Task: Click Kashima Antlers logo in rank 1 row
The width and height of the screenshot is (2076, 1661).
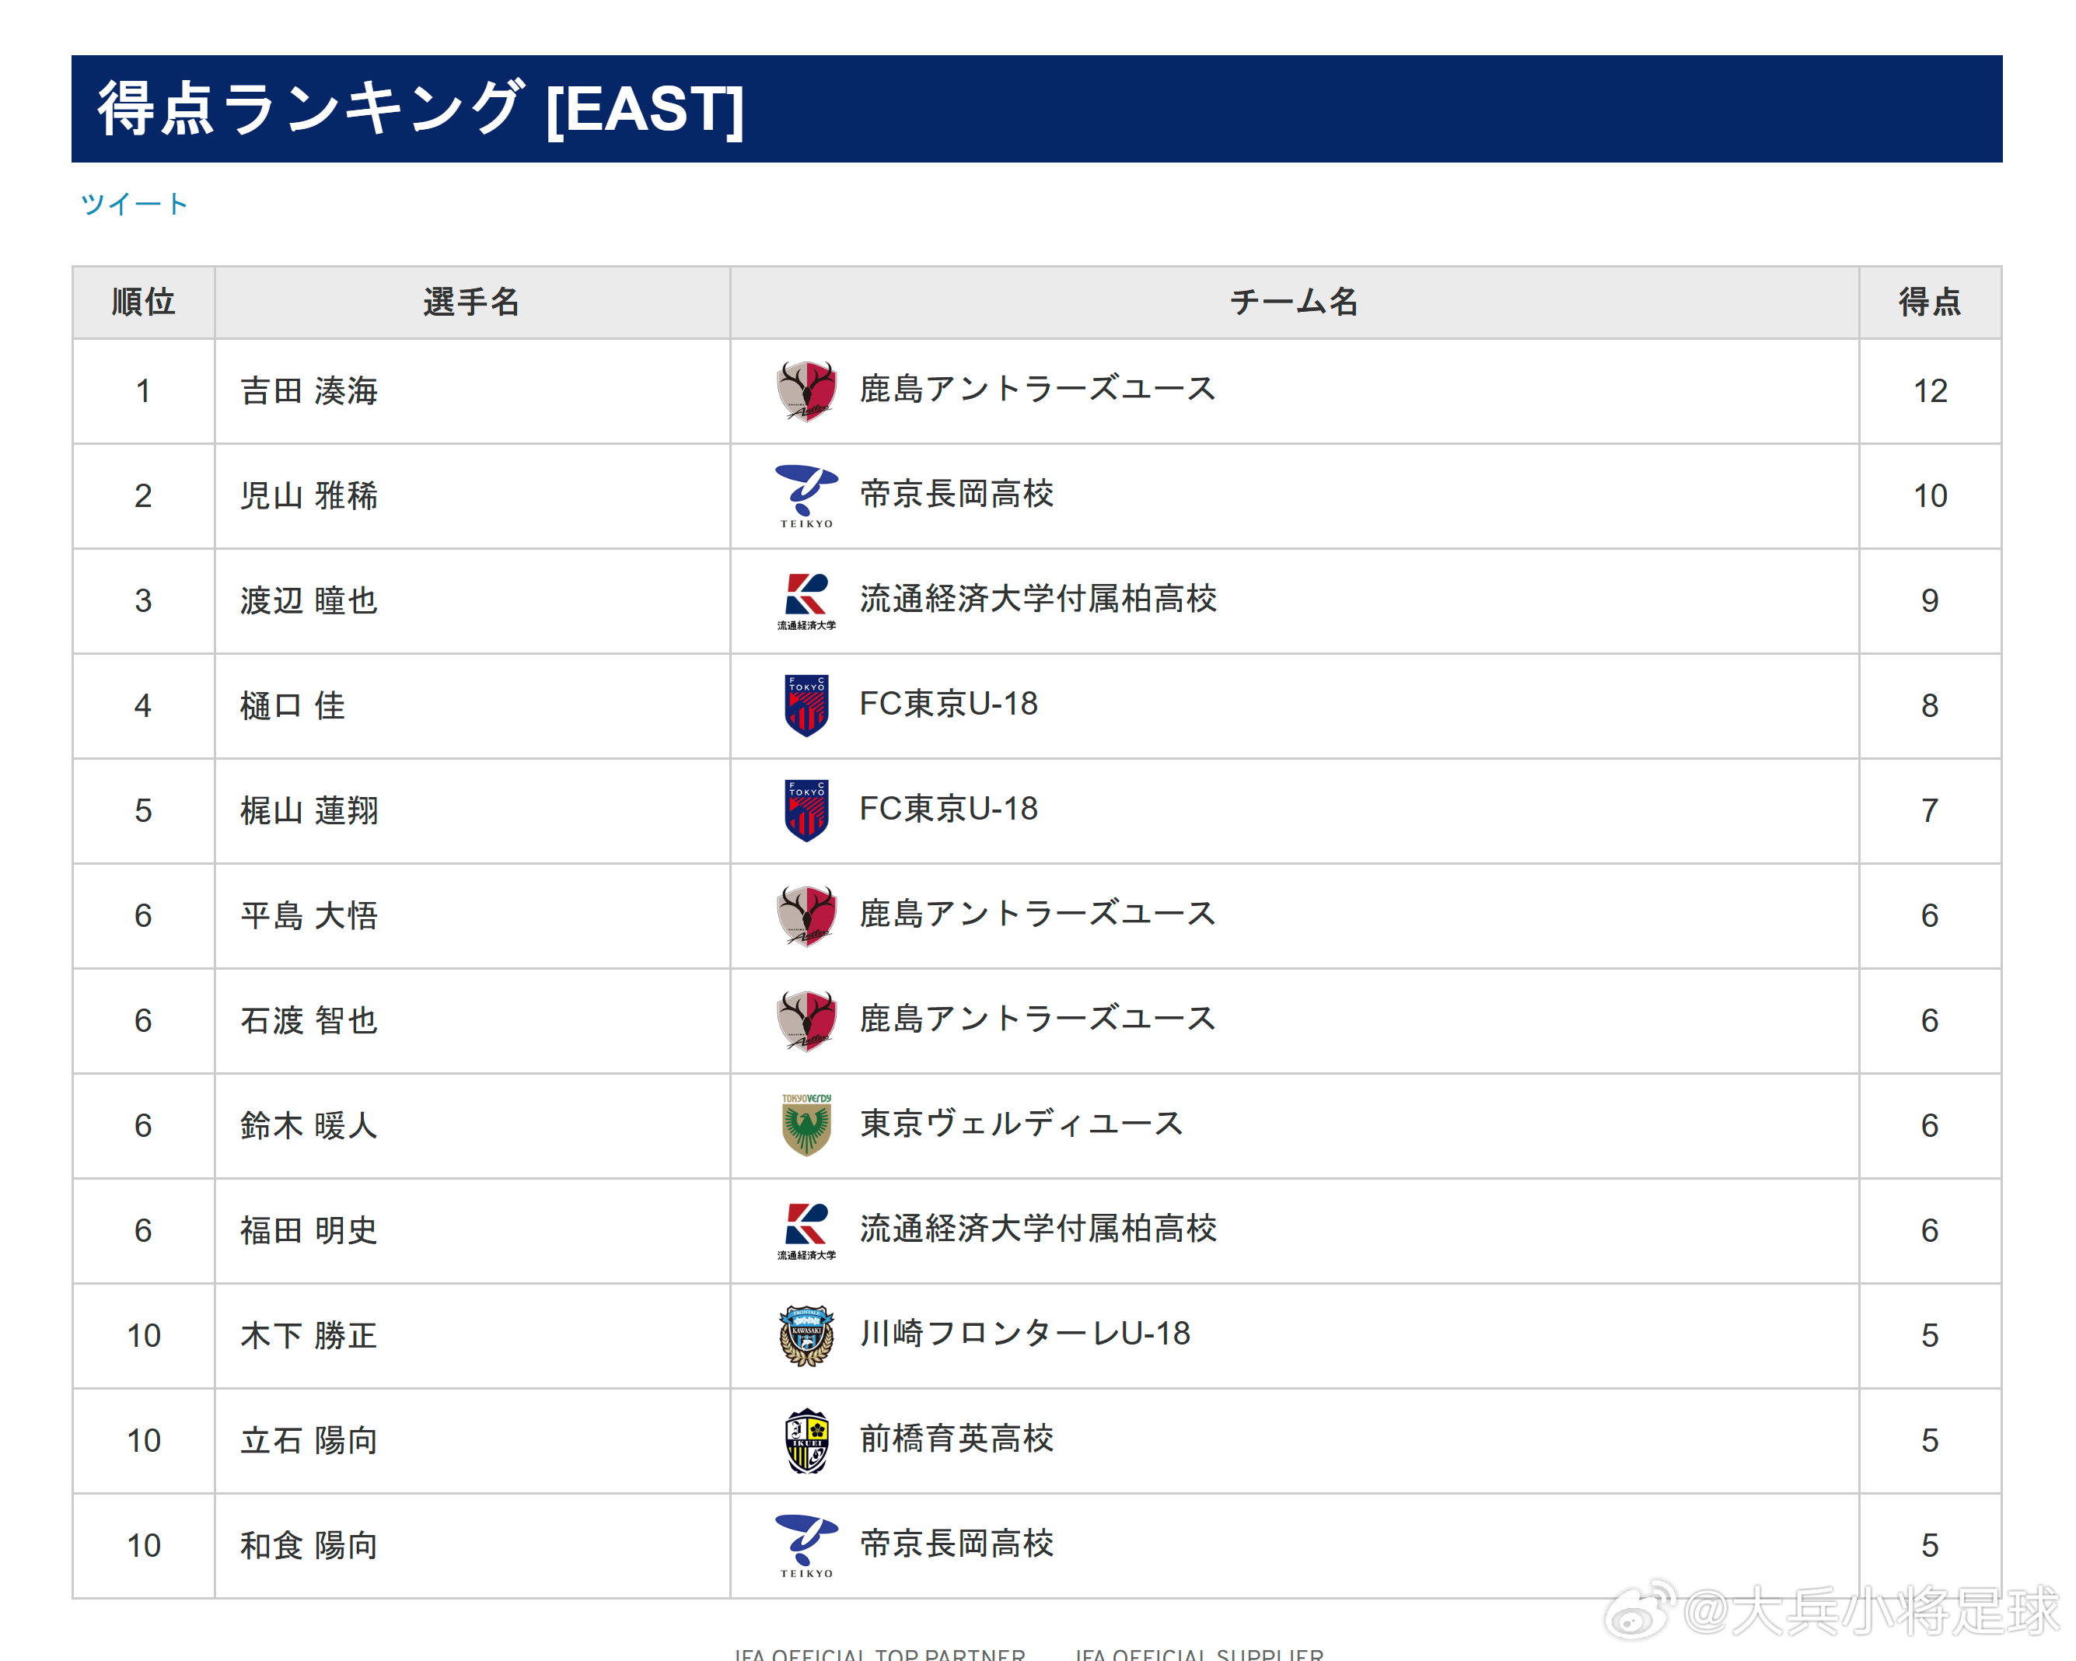Action: pos(806,391)
